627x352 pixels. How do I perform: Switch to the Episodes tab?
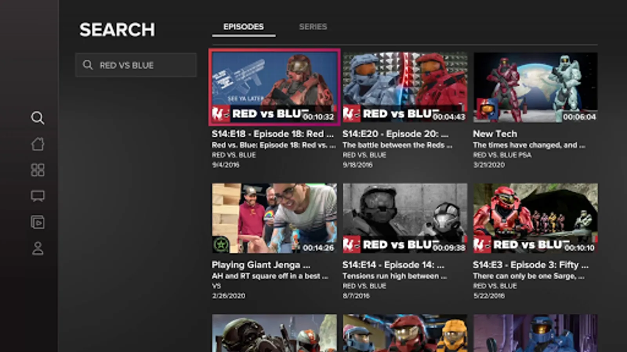tap(244, 27)
